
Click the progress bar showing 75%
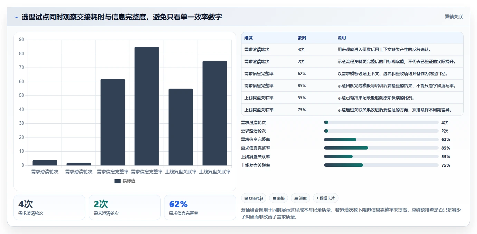pyautogui.click(x=381, y=165)
